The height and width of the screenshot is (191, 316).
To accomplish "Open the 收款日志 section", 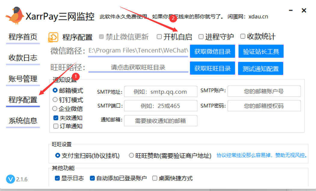I will point(23,58).
